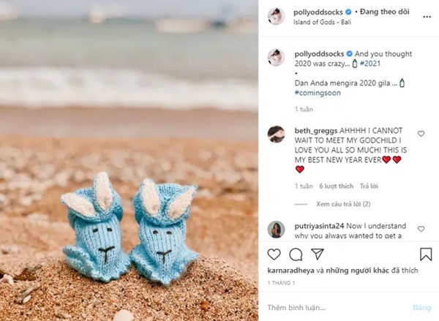Expand 'Xem câu trả lời (2)' replies
This screenshot has width=439, height=321.
point(343,204)
